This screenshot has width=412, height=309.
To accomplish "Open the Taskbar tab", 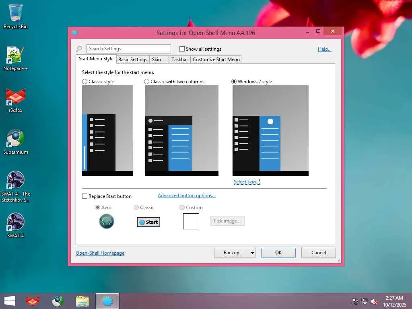I will tap(180, 60).
